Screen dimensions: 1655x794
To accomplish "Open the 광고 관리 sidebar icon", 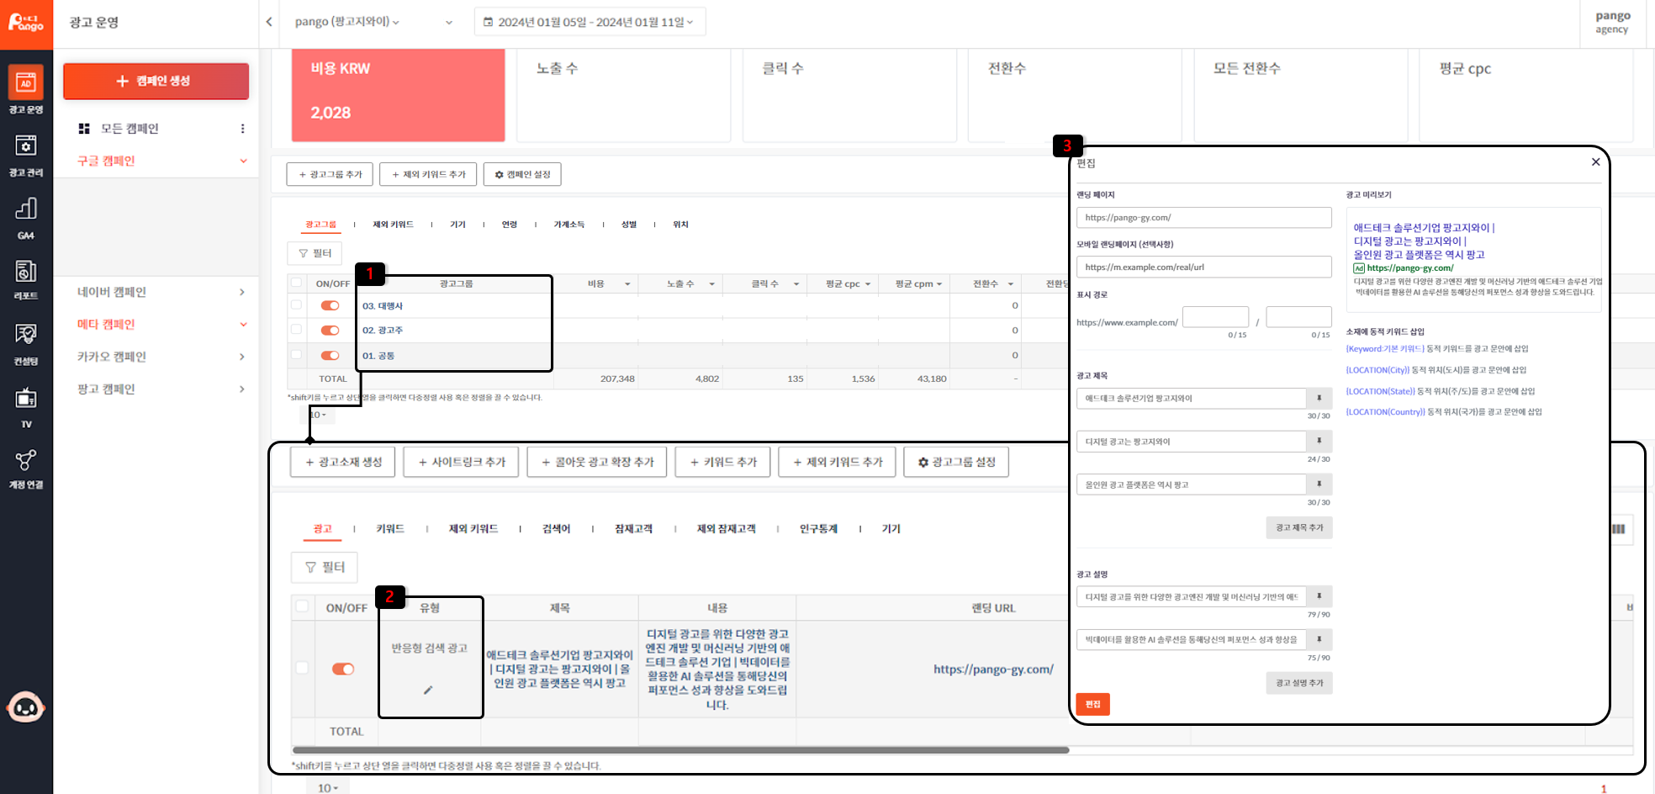I will (x=26, y=146).
